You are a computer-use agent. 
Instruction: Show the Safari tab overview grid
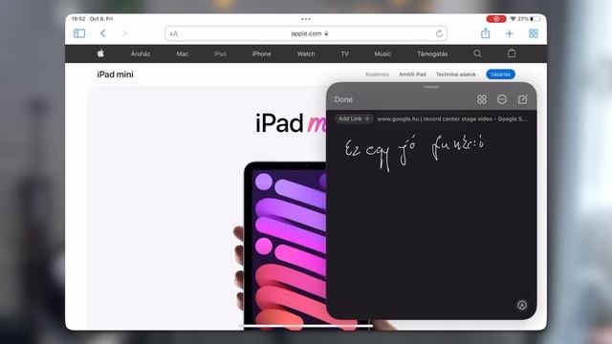(x=534, y=33)
